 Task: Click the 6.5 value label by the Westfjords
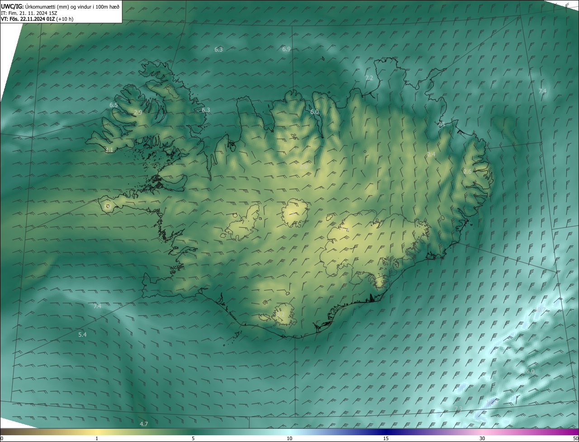(114, 105)
